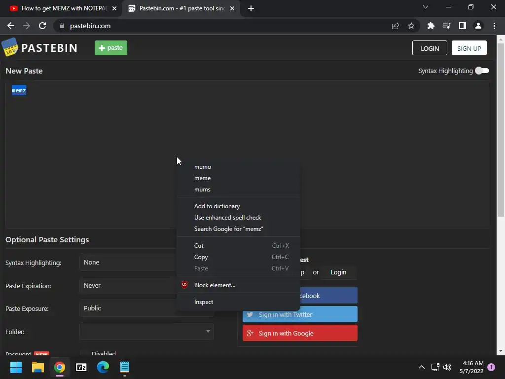Screen dimensions: 505x379
Task: Click the page vertical scrollbar thumb
Action: [501, 130]
